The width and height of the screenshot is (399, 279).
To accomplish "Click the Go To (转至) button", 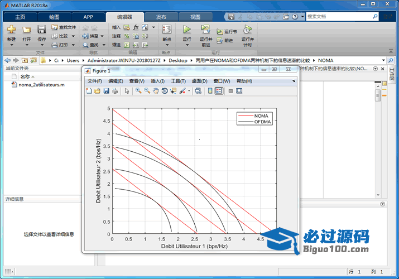I will (91, 36).
